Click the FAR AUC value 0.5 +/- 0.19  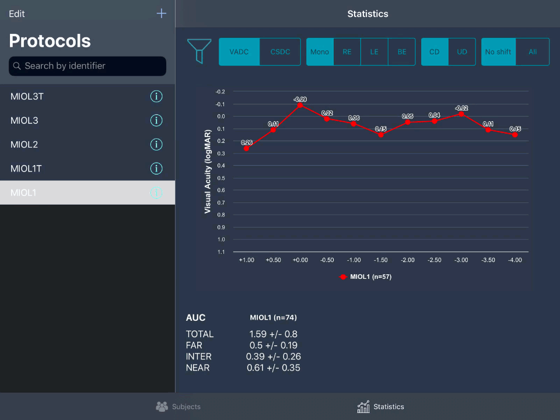[273, 345]
